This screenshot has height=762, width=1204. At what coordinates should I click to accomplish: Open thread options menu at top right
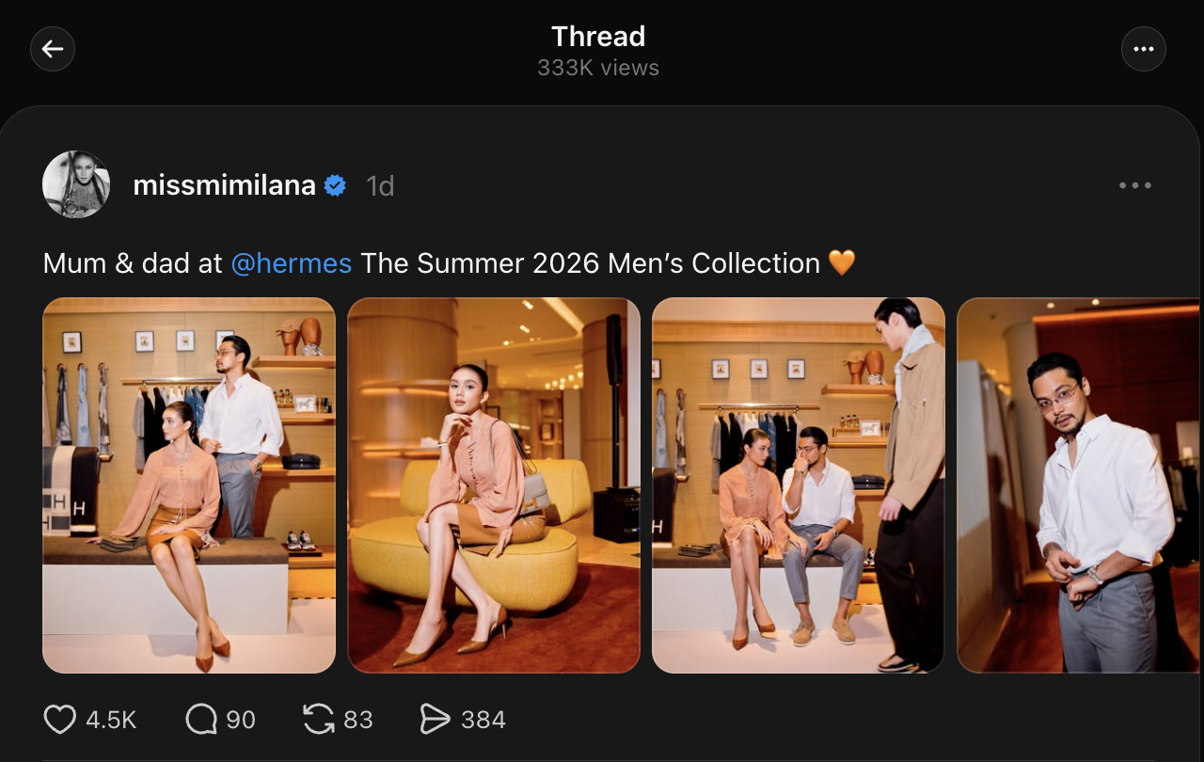(1143, 49)
